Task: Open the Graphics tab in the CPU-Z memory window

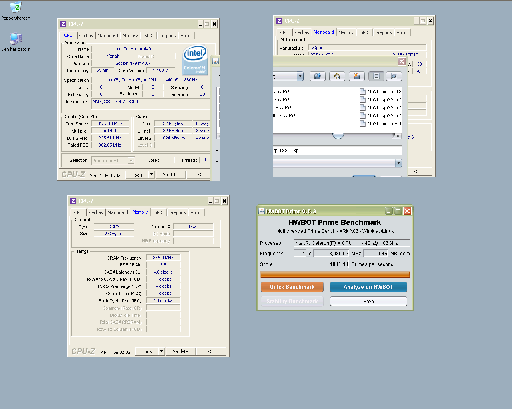Action: tap(178, 212)
